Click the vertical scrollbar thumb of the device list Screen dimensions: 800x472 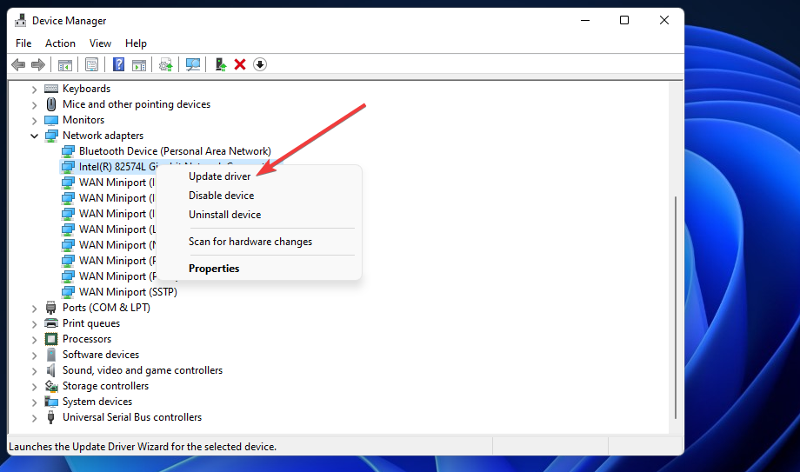(676, 307)
